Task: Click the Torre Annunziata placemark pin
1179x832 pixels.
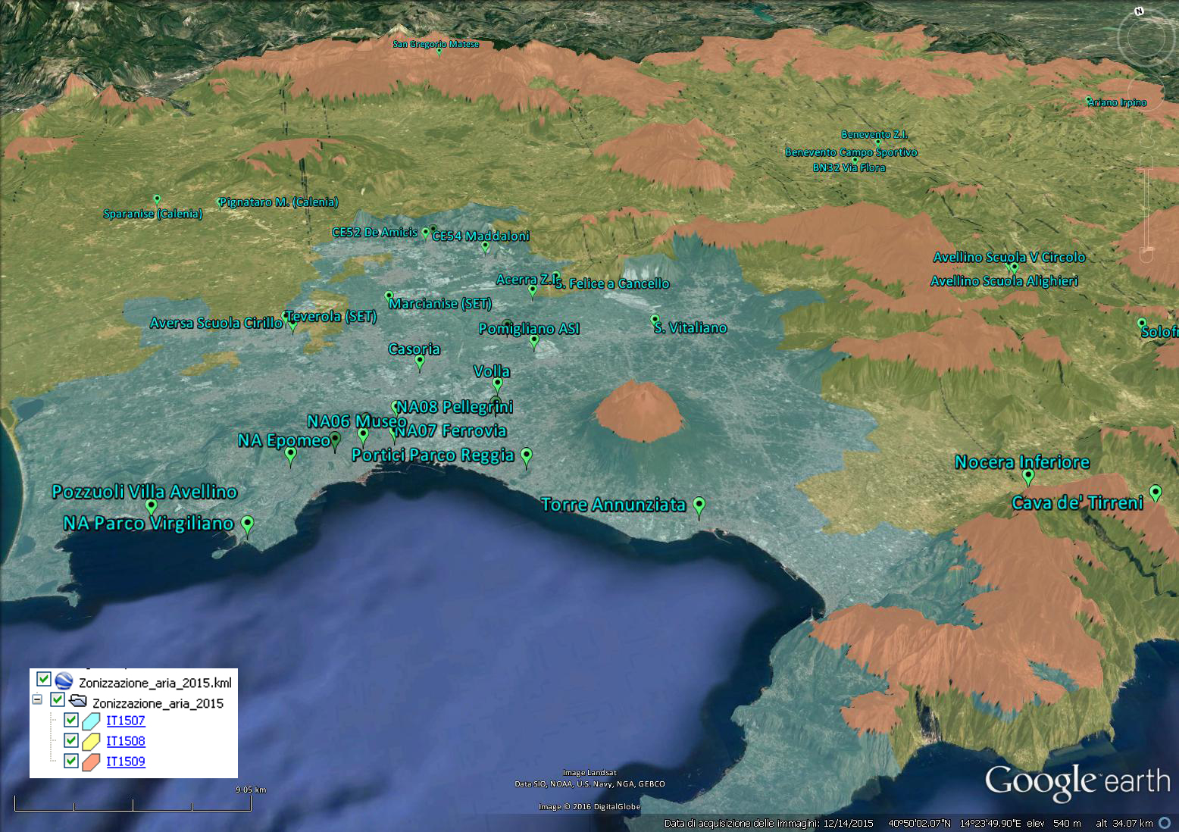Action: (x=699, y=505)
